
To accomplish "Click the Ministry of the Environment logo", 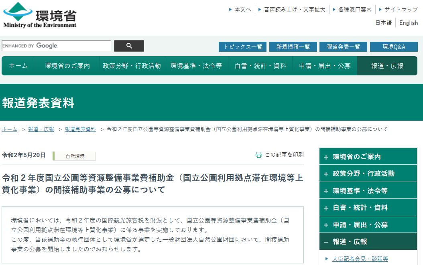I will click(x=39, y=15).
